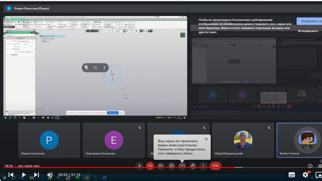Click the present screen button

click(x=182, y=166)
